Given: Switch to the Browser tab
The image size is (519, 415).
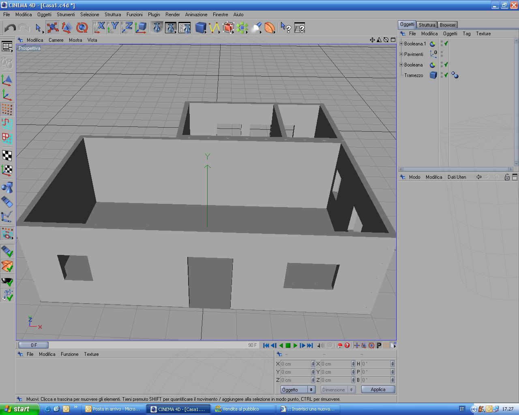Looking at the screenshot, I should coord(448,25).
